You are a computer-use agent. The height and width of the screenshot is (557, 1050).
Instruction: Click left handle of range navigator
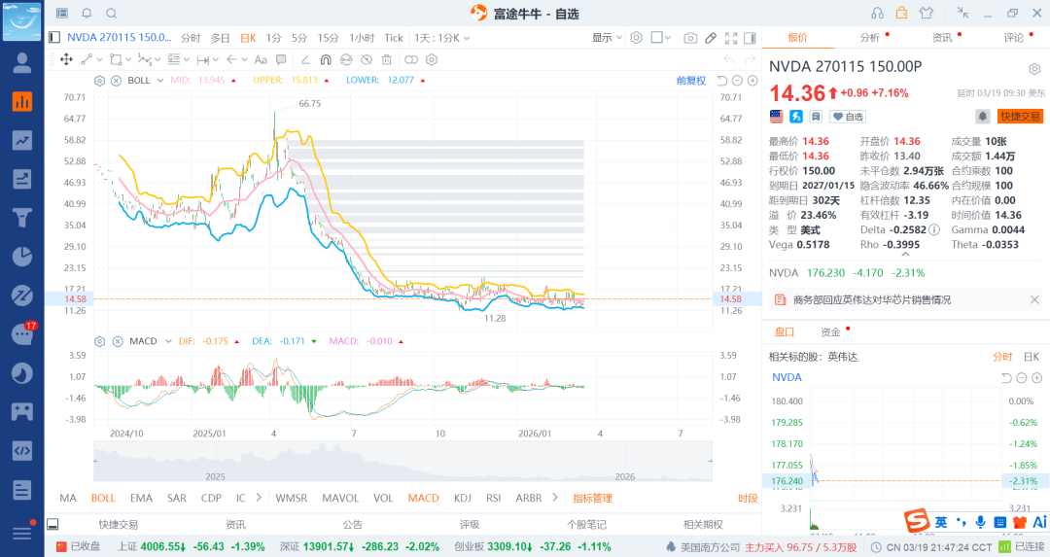coord(95,462)
